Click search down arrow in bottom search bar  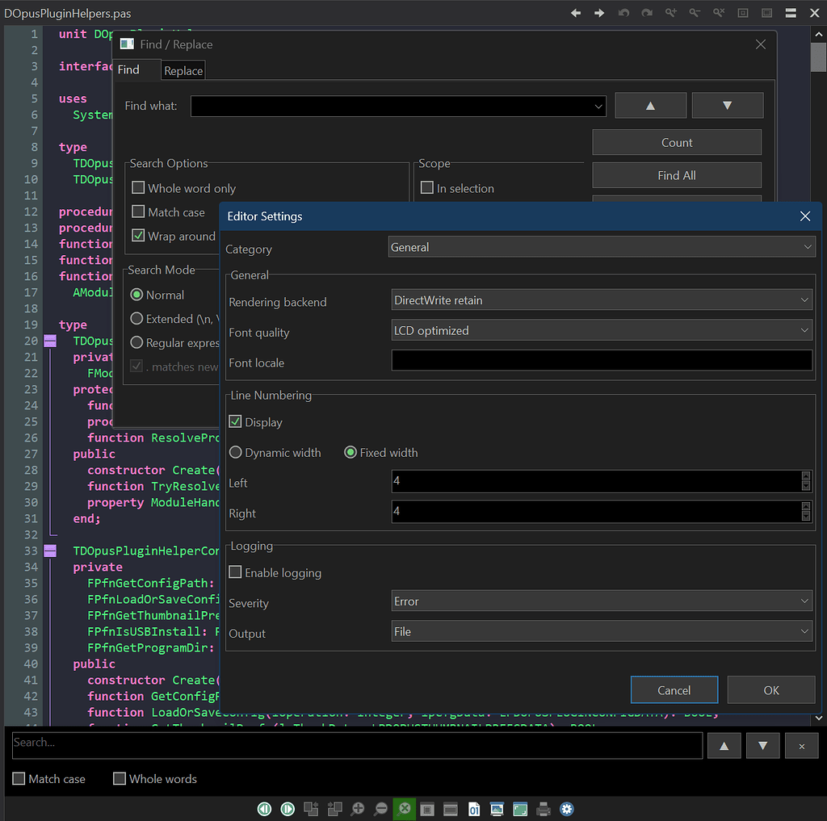(762, 746)
